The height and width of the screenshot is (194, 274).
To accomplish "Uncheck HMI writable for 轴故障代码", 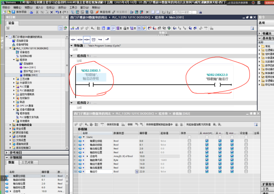I will (220, 160).
